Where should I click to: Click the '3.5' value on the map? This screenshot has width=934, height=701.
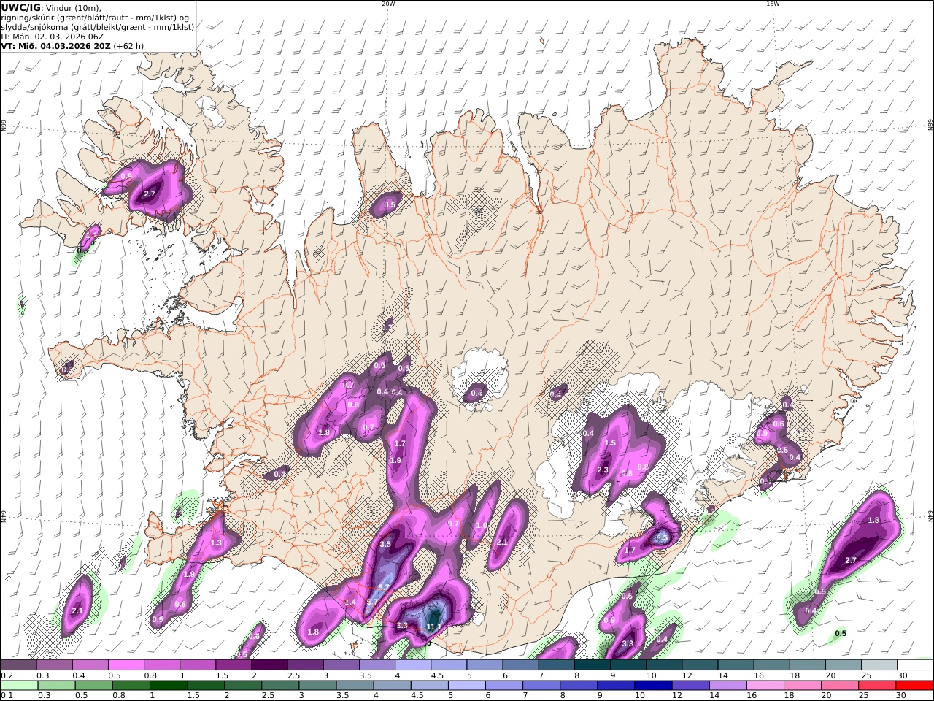386,544
